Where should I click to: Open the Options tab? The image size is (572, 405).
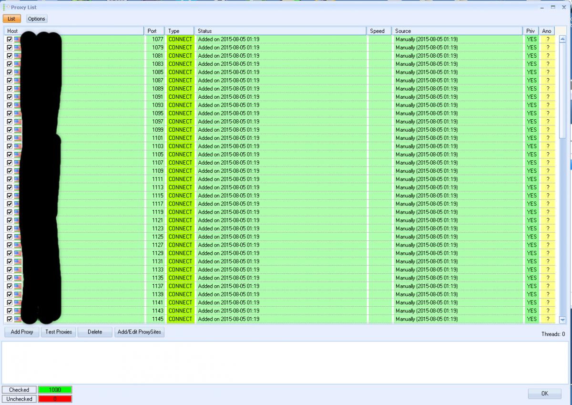click(x=36, y=19)
